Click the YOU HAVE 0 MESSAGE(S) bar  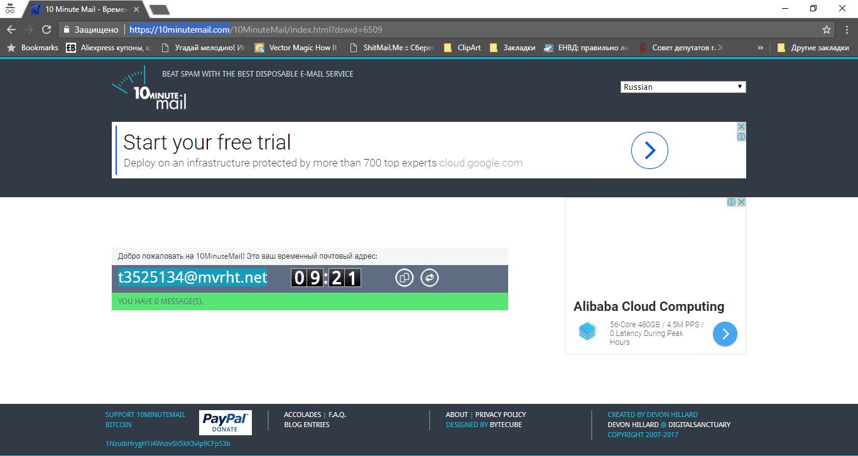pos(310,301)
